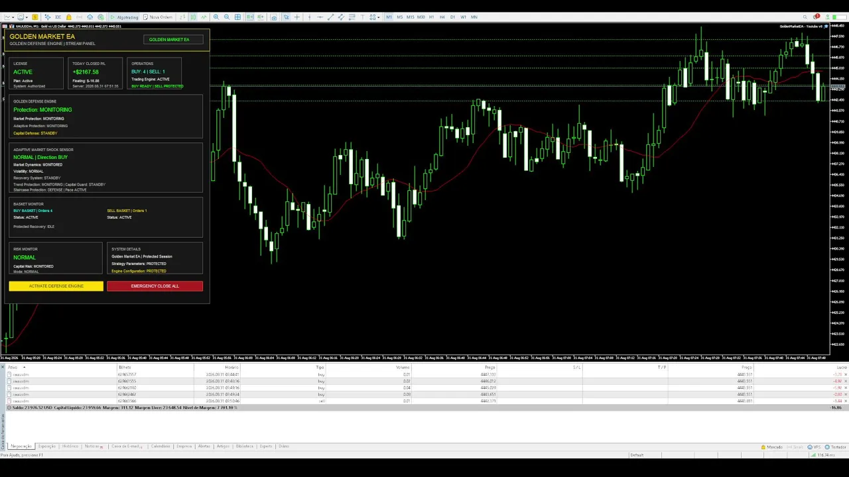Open the Caixa de E-mail tab
Image resolution: width=849 pixels, height=477 pixels.
126,446
